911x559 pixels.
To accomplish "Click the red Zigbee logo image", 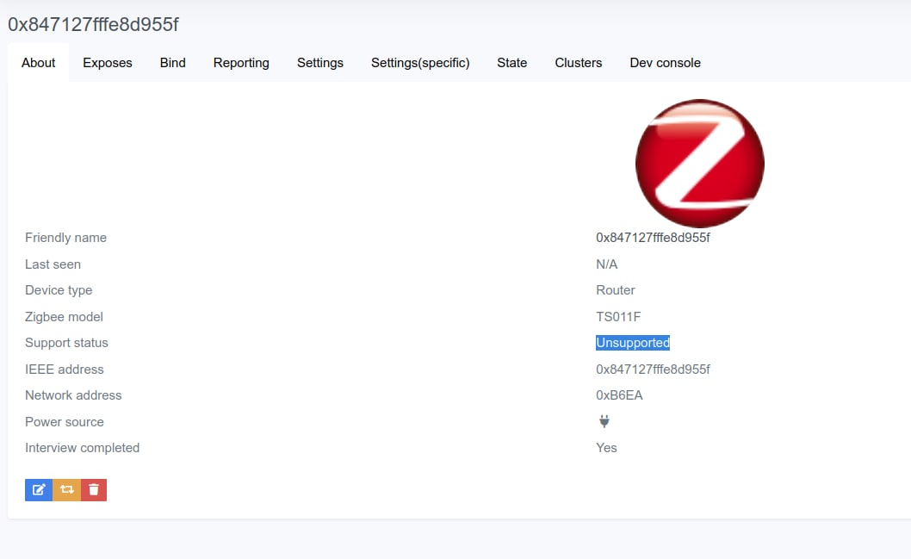I will [x=699, y=164].
